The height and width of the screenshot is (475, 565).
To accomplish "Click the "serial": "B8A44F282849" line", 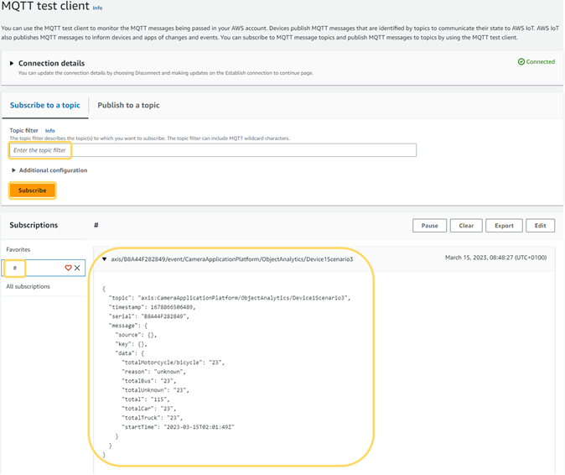I will point(149,316).
